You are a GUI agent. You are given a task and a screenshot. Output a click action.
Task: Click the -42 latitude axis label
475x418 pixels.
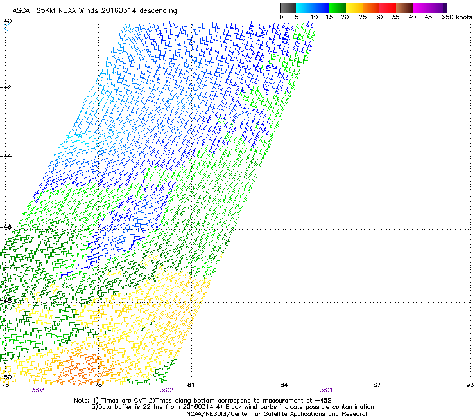[6, 87]
